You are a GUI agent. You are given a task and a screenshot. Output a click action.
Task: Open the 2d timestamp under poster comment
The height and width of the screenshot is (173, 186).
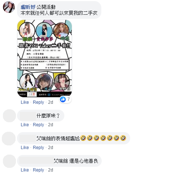[50, 102]
